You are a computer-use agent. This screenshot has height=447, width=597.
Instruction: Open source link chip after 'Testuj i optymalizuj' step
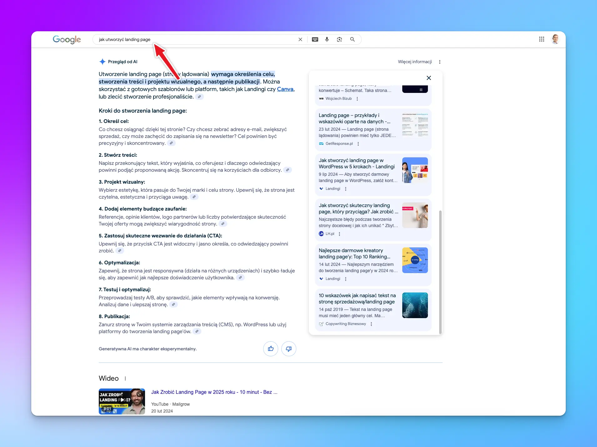pyautogui.click(x=173, y=305)
